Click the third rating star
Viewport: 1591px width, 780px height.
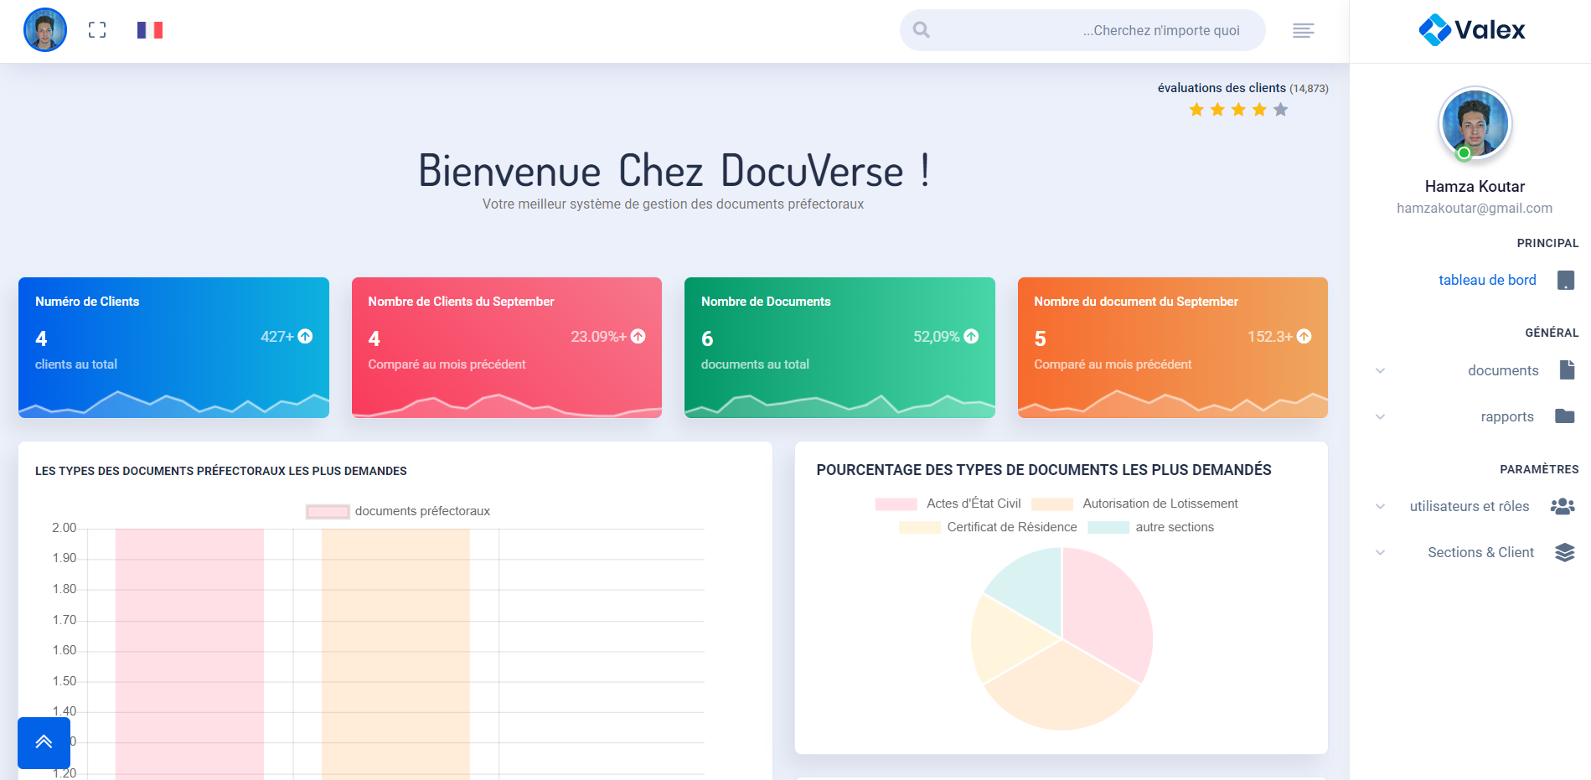tap(1238, 110)
